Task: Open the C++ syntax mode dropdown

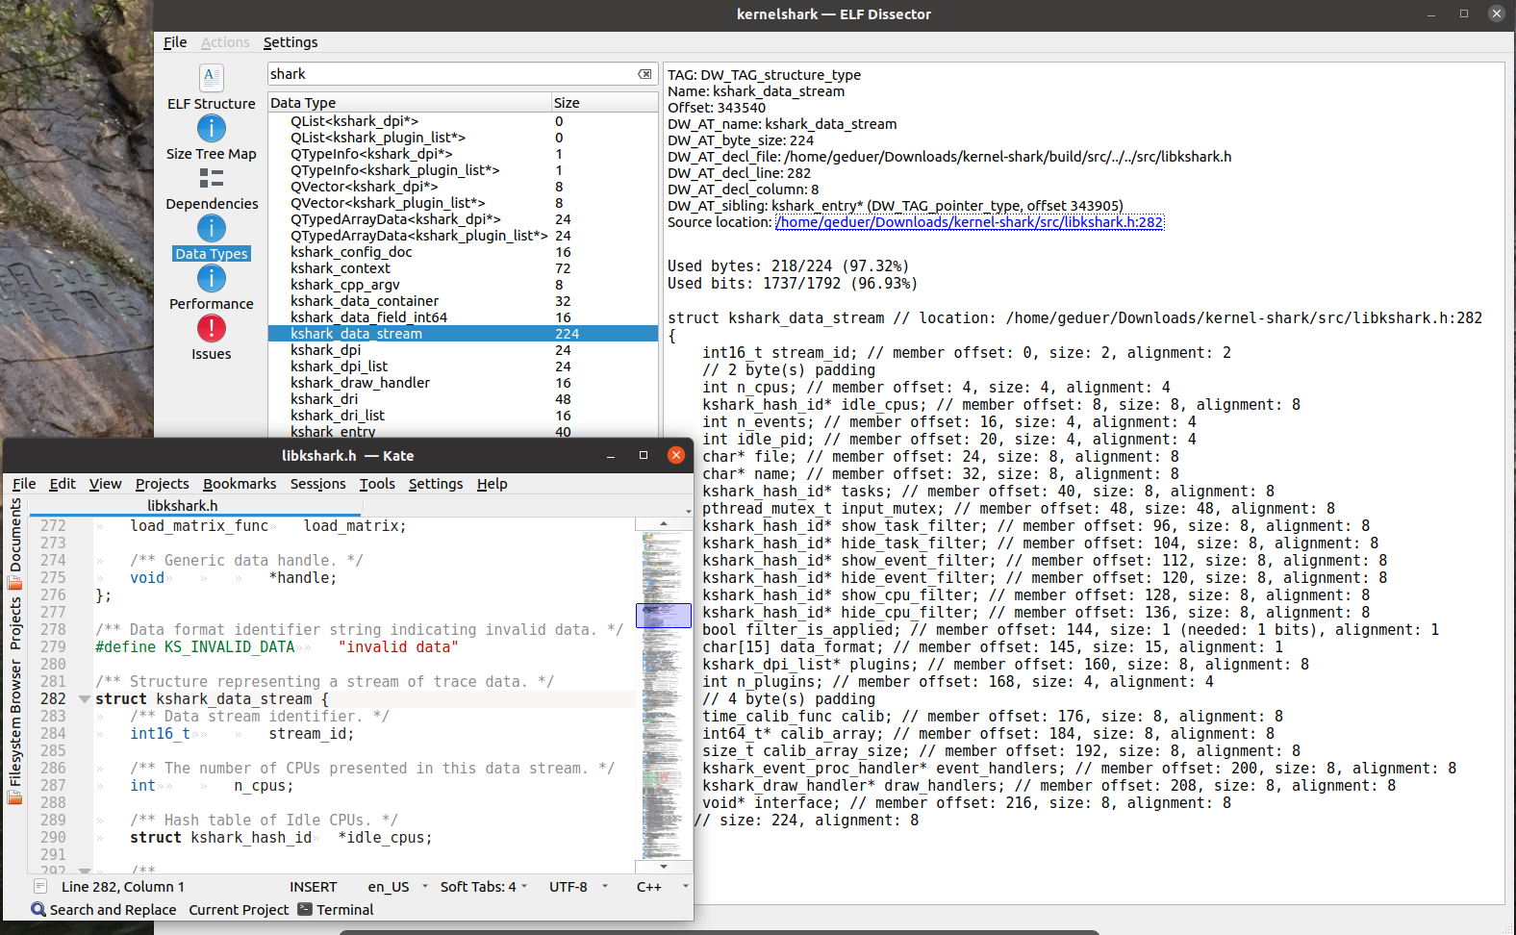Action: [x=663, y=886]
